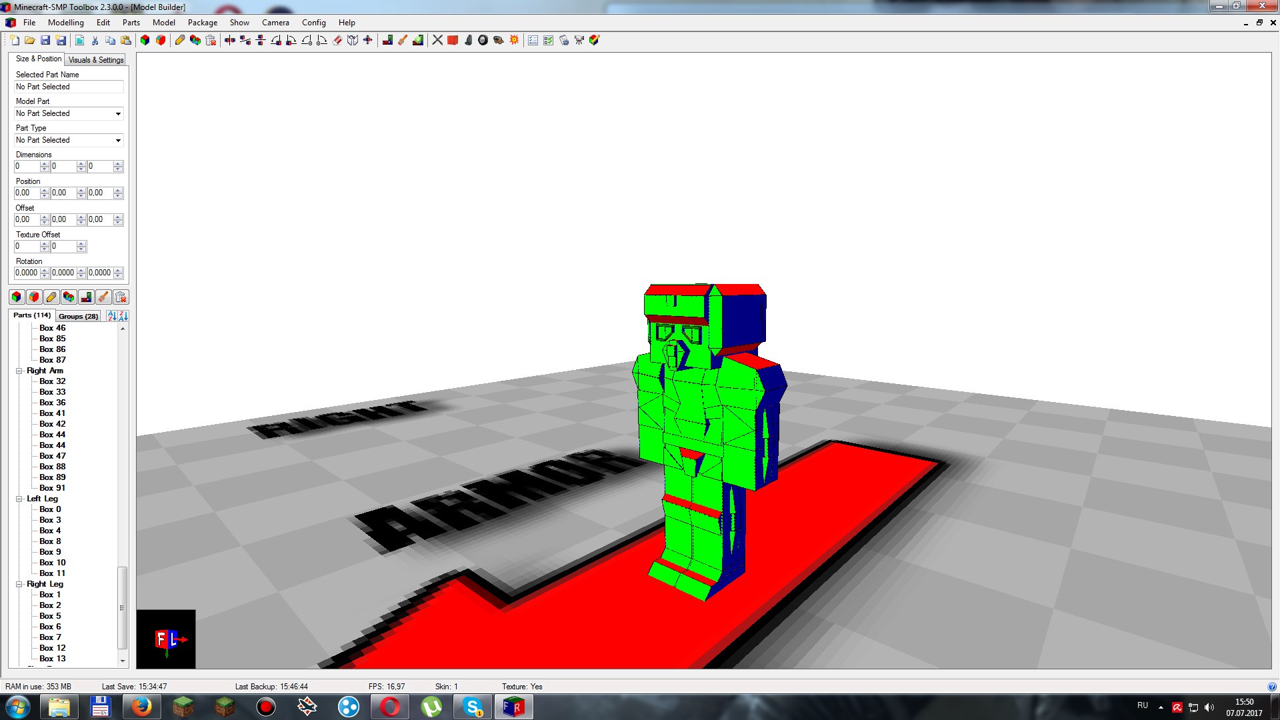
Task: Select Box 10 under Left Leg
Action: 52,563
